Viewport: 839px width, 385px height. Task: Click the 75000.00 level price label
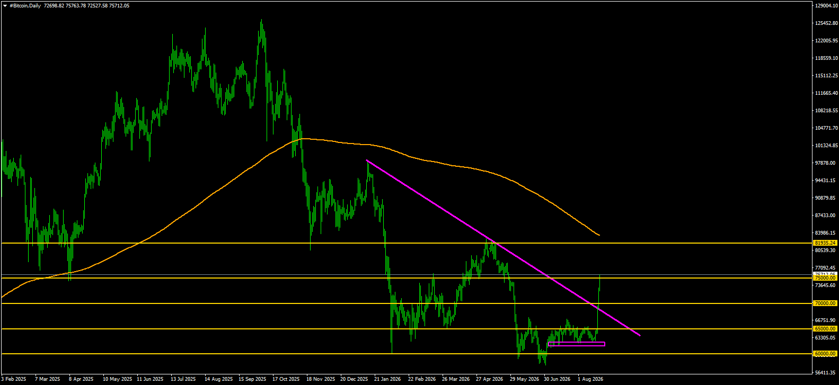coord(825,278)
